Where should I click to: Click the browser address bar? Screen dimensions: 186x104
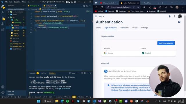coord(121,7)
